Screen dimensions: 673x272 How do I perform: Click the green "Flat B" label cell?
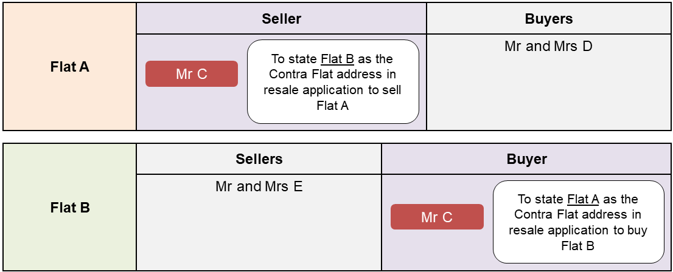pos(70,208)
